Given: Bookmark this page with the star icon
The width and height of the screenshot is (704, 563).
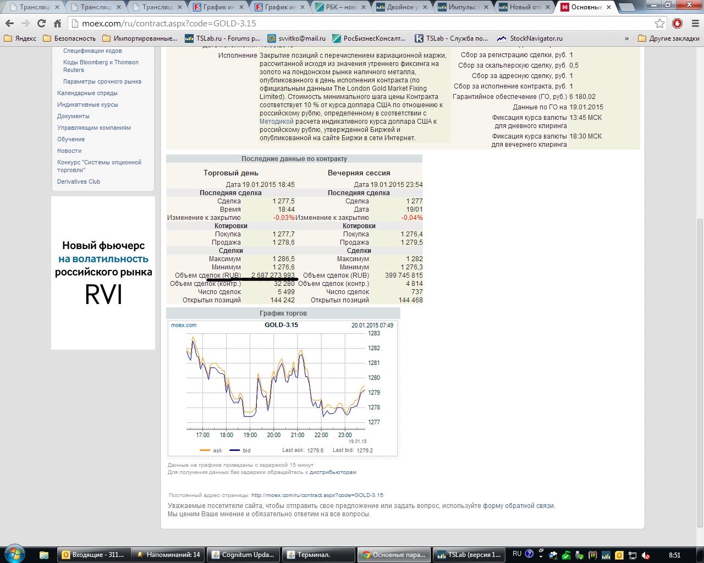Looking at the screenshot, I should point(659,24).
